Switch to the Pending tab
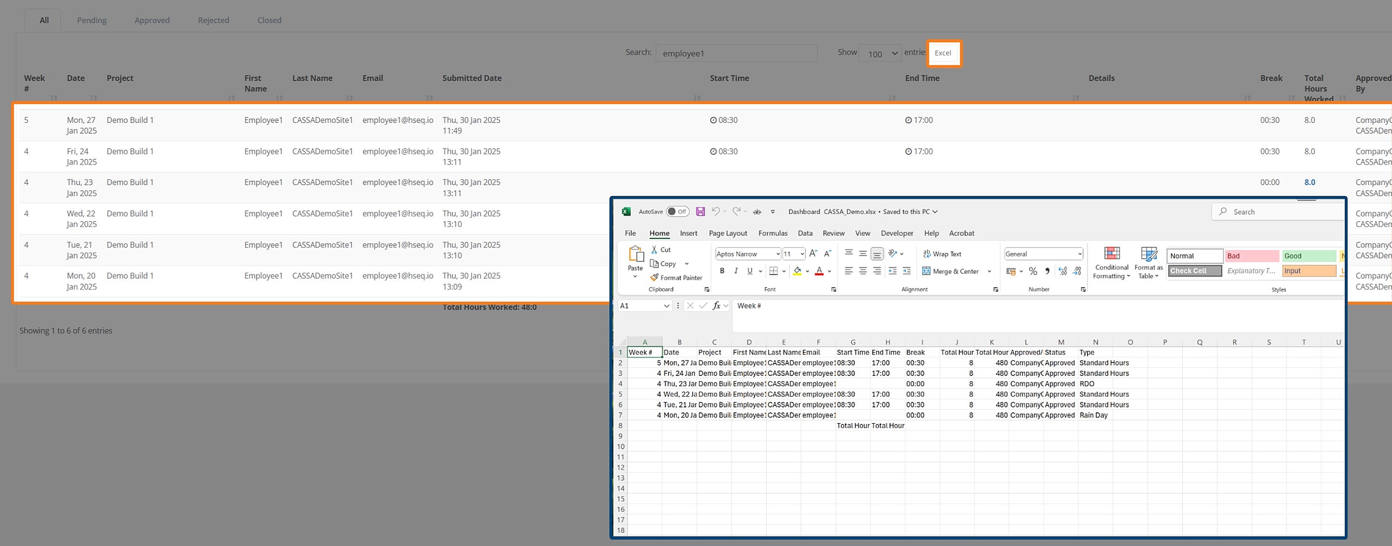1392x546 pixels. pyautogui.click(x=91, y=20)
